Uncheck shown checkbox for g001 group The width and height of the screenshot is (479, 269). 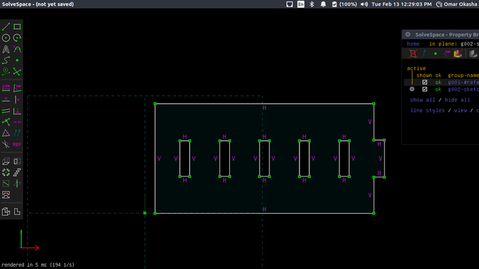pyautogui.click(x=424, y=83)
